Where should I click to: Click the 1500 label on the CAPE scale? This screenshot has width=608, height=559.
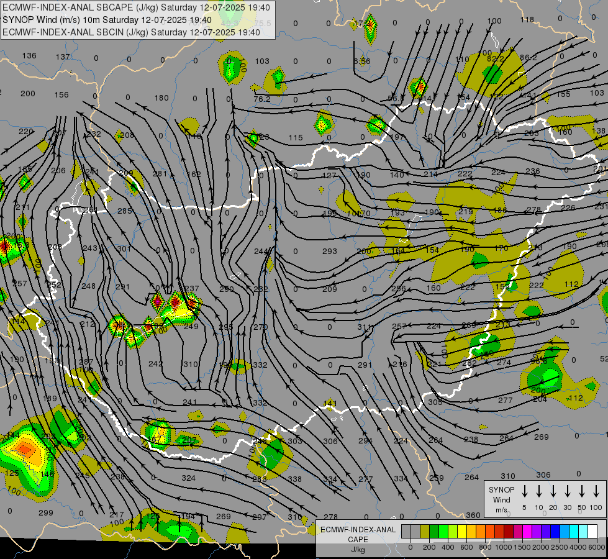522,547
